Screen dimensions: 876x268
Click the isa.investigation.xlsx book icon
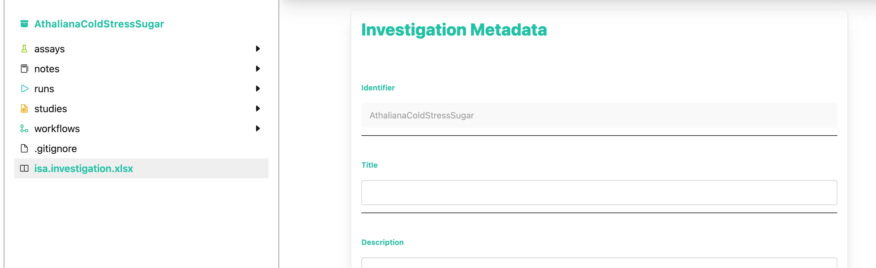tap(24, 168)
